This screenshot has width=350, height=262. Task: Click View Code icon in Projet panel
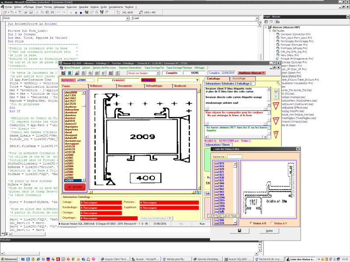266,22
